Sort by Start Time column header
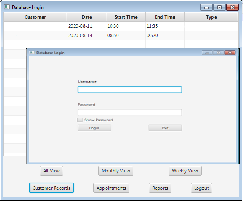 click(x=126, y=17)
